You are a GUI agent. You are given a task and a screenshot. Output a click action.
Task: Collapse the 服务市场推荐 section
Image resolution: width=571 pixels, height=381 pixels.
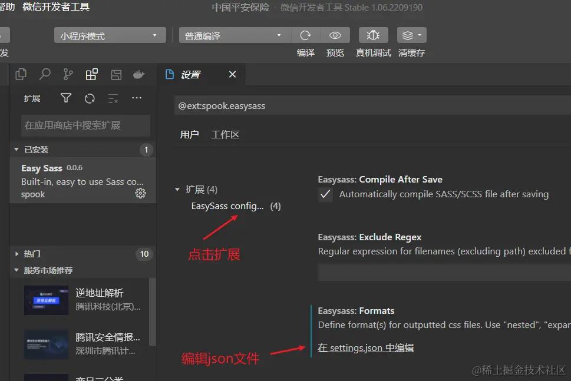click(82, 270)
